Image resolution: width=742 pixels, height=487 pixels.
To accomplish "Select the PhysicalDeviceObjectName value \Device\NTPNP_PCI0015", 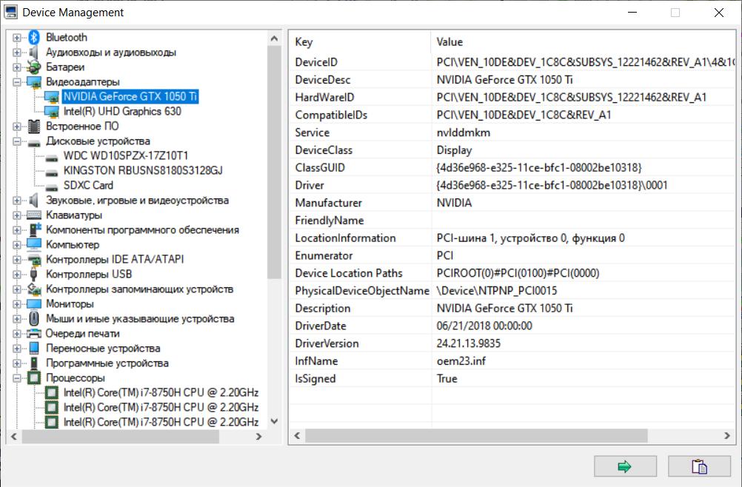I will pyautogui.click(x=496, y=290).
